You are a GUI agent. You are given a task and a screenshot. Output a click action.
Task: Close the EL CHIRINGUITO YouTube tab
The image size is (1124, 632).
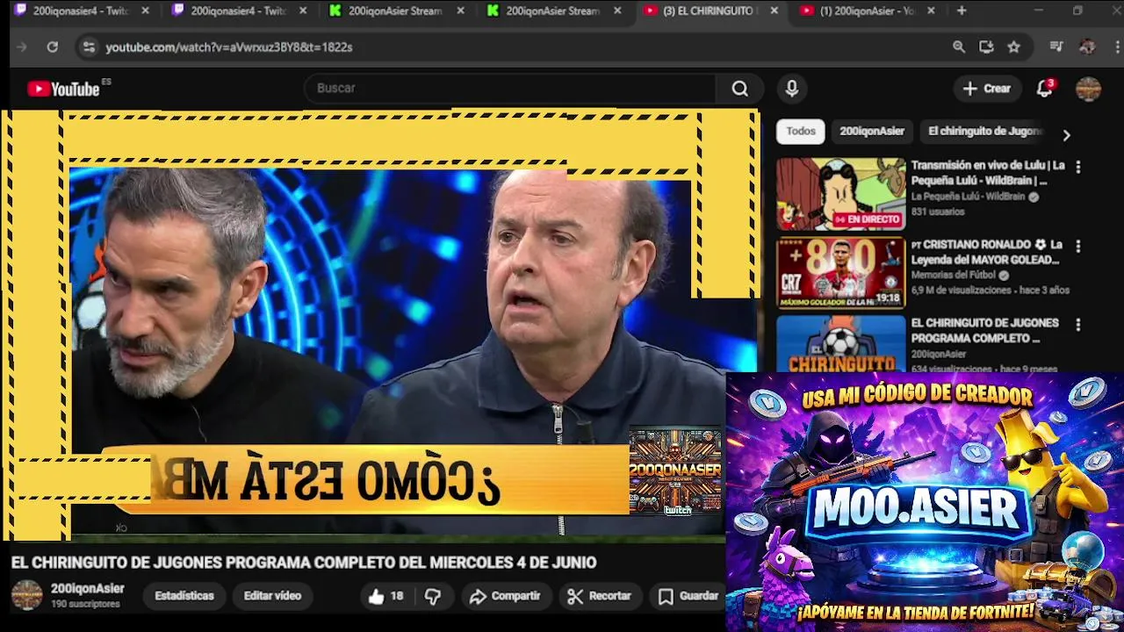pos(774,11)
